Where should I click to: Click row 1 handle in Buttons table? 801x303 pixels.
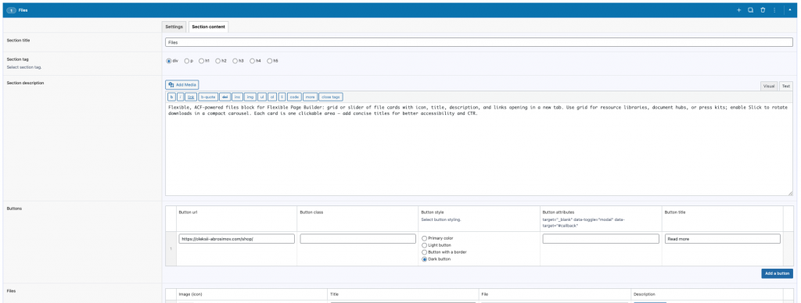click(171, 248)
